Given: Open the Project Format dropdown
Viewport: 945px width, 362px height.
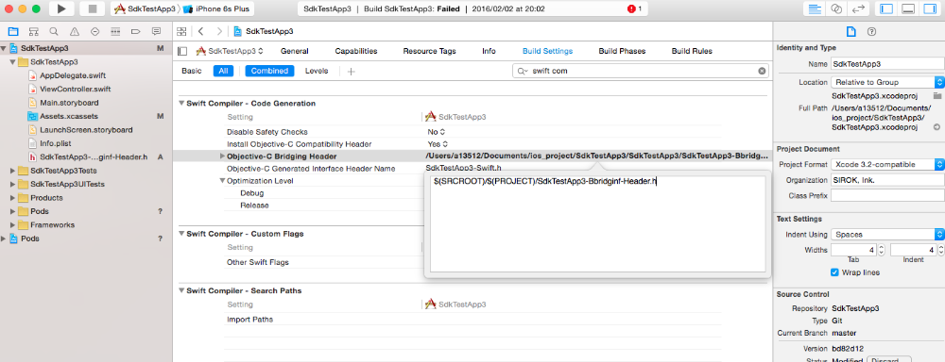Looking at the screenshot, I should (x=887, y=164).
